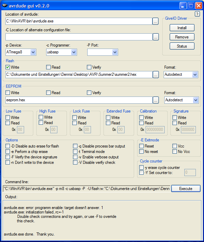
Task: Browse for the EEPROM hex file
Action: point(155,100)
